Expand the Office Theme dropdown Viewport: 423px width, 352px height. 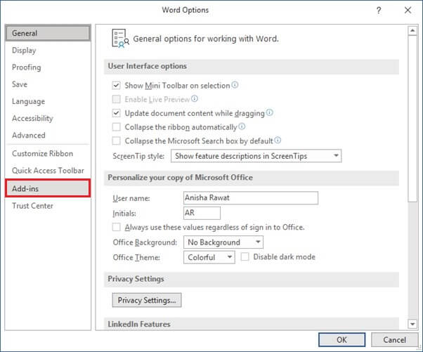209,257
